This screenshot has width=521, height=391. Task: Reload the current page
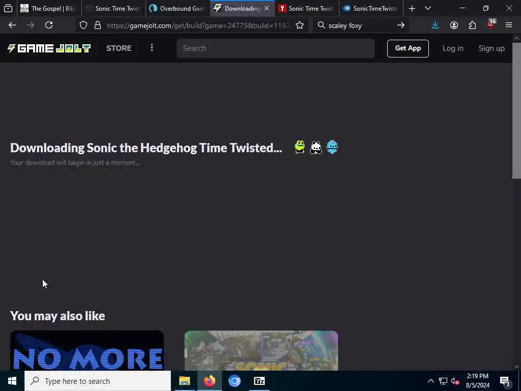pyautogui.click(x=49, y=25)
